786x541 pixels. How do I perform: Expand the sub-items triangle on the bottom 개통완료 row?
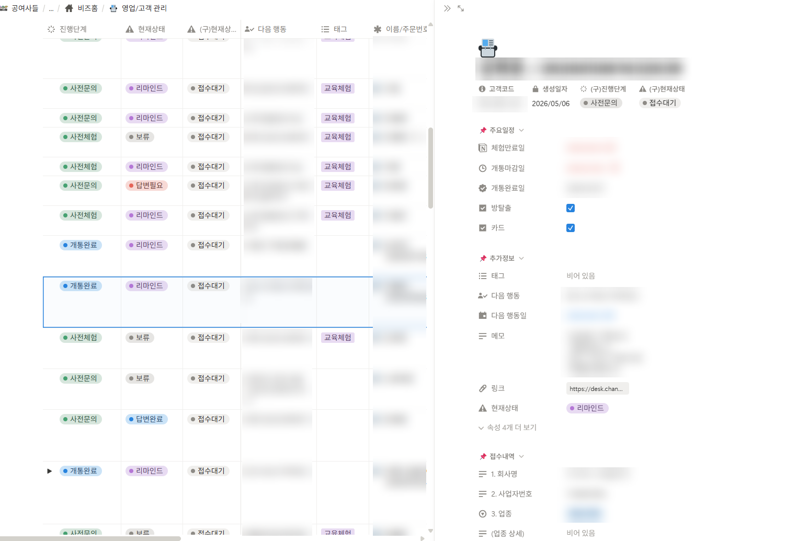pos(50,471)
